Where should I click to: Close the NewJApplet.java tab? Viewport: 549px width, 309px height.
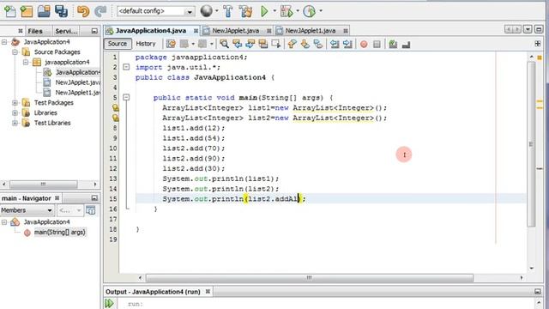[x=268, y=31]
